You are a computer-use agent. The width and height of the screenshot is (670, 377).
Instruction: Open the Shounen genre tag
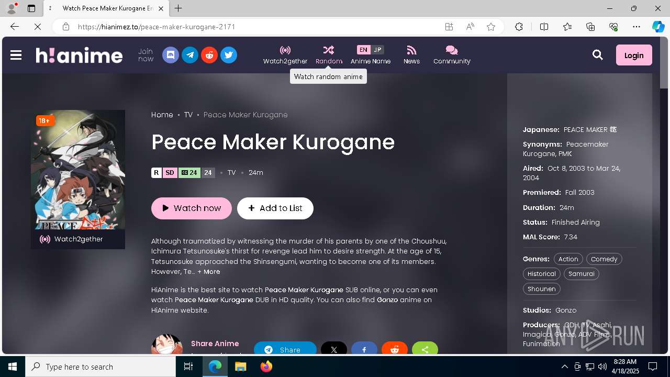pyautogui.click(x=542, y=289)
